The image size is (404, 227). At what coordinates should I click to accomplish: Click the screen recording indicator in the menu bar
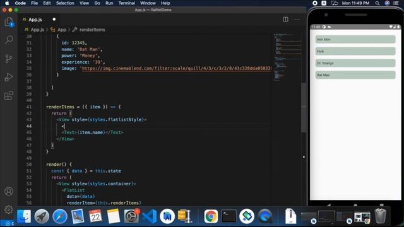(315, 3)
